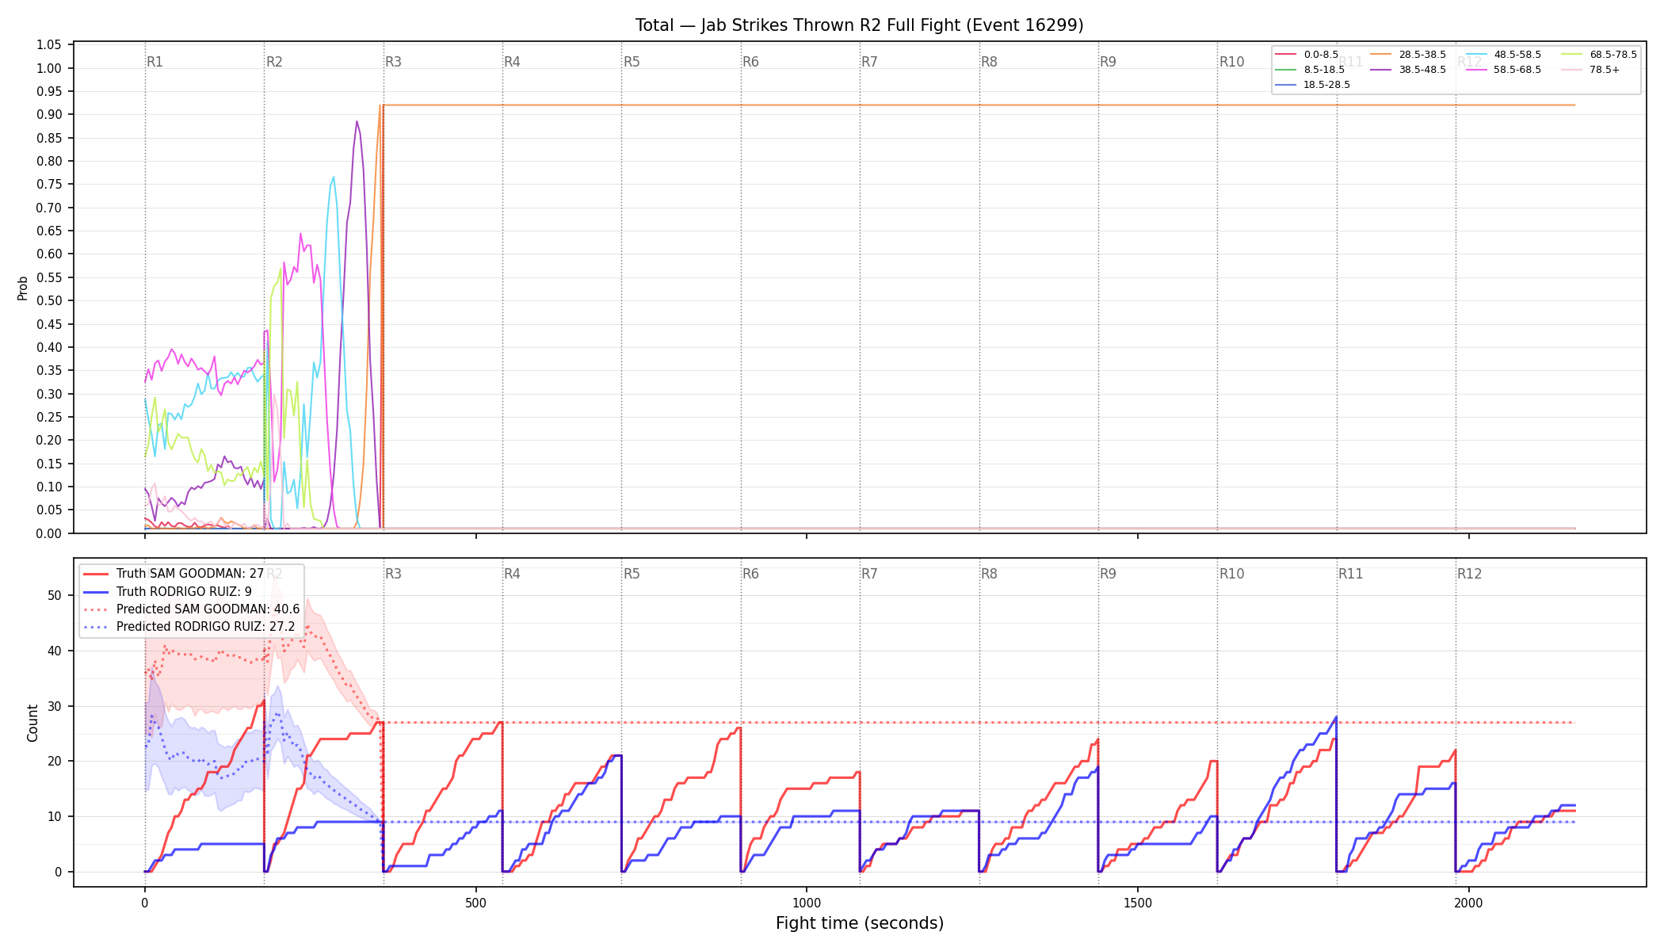Click the 20 tick on Count axis
Screen dimensions: 1664x951
click(55, 762)
